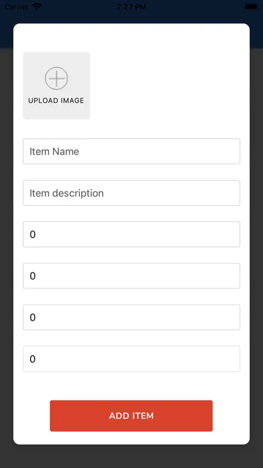Screen dimensions: 263x468
Task: Select the third numeric field showing 0
Action: [x=131, y=317]
